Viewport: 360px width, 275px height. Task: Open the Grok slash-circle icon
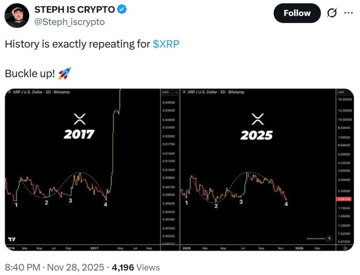[333, 13]
